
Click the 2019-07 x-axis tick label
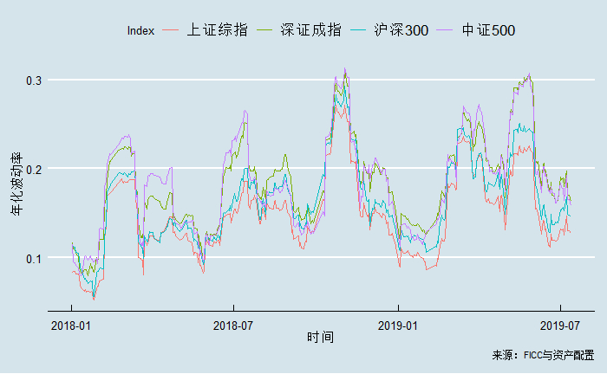560,326
